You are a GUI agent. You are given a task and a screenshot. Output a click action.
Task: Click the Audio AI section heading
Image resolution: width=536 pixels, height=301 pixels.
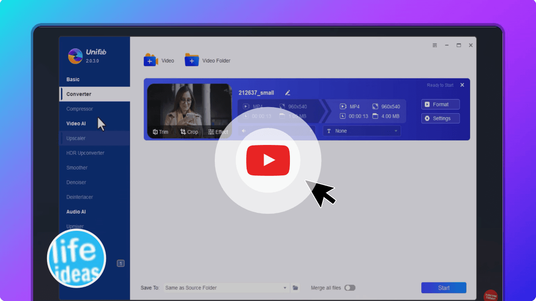click(x=76, y=211)
